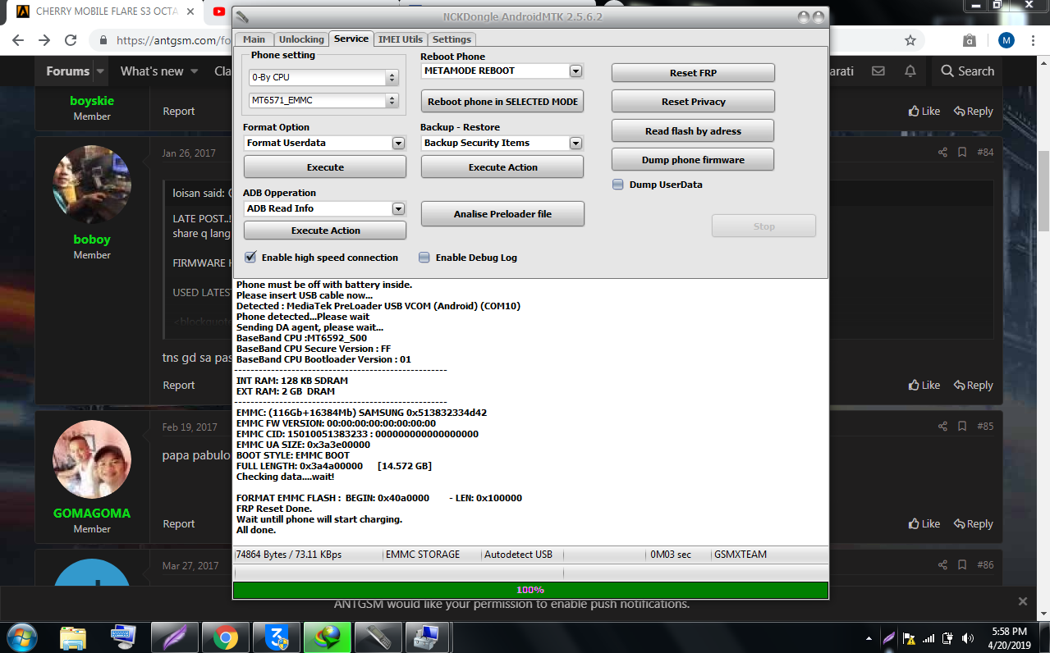Bookmark post #85

click(962, 427)
